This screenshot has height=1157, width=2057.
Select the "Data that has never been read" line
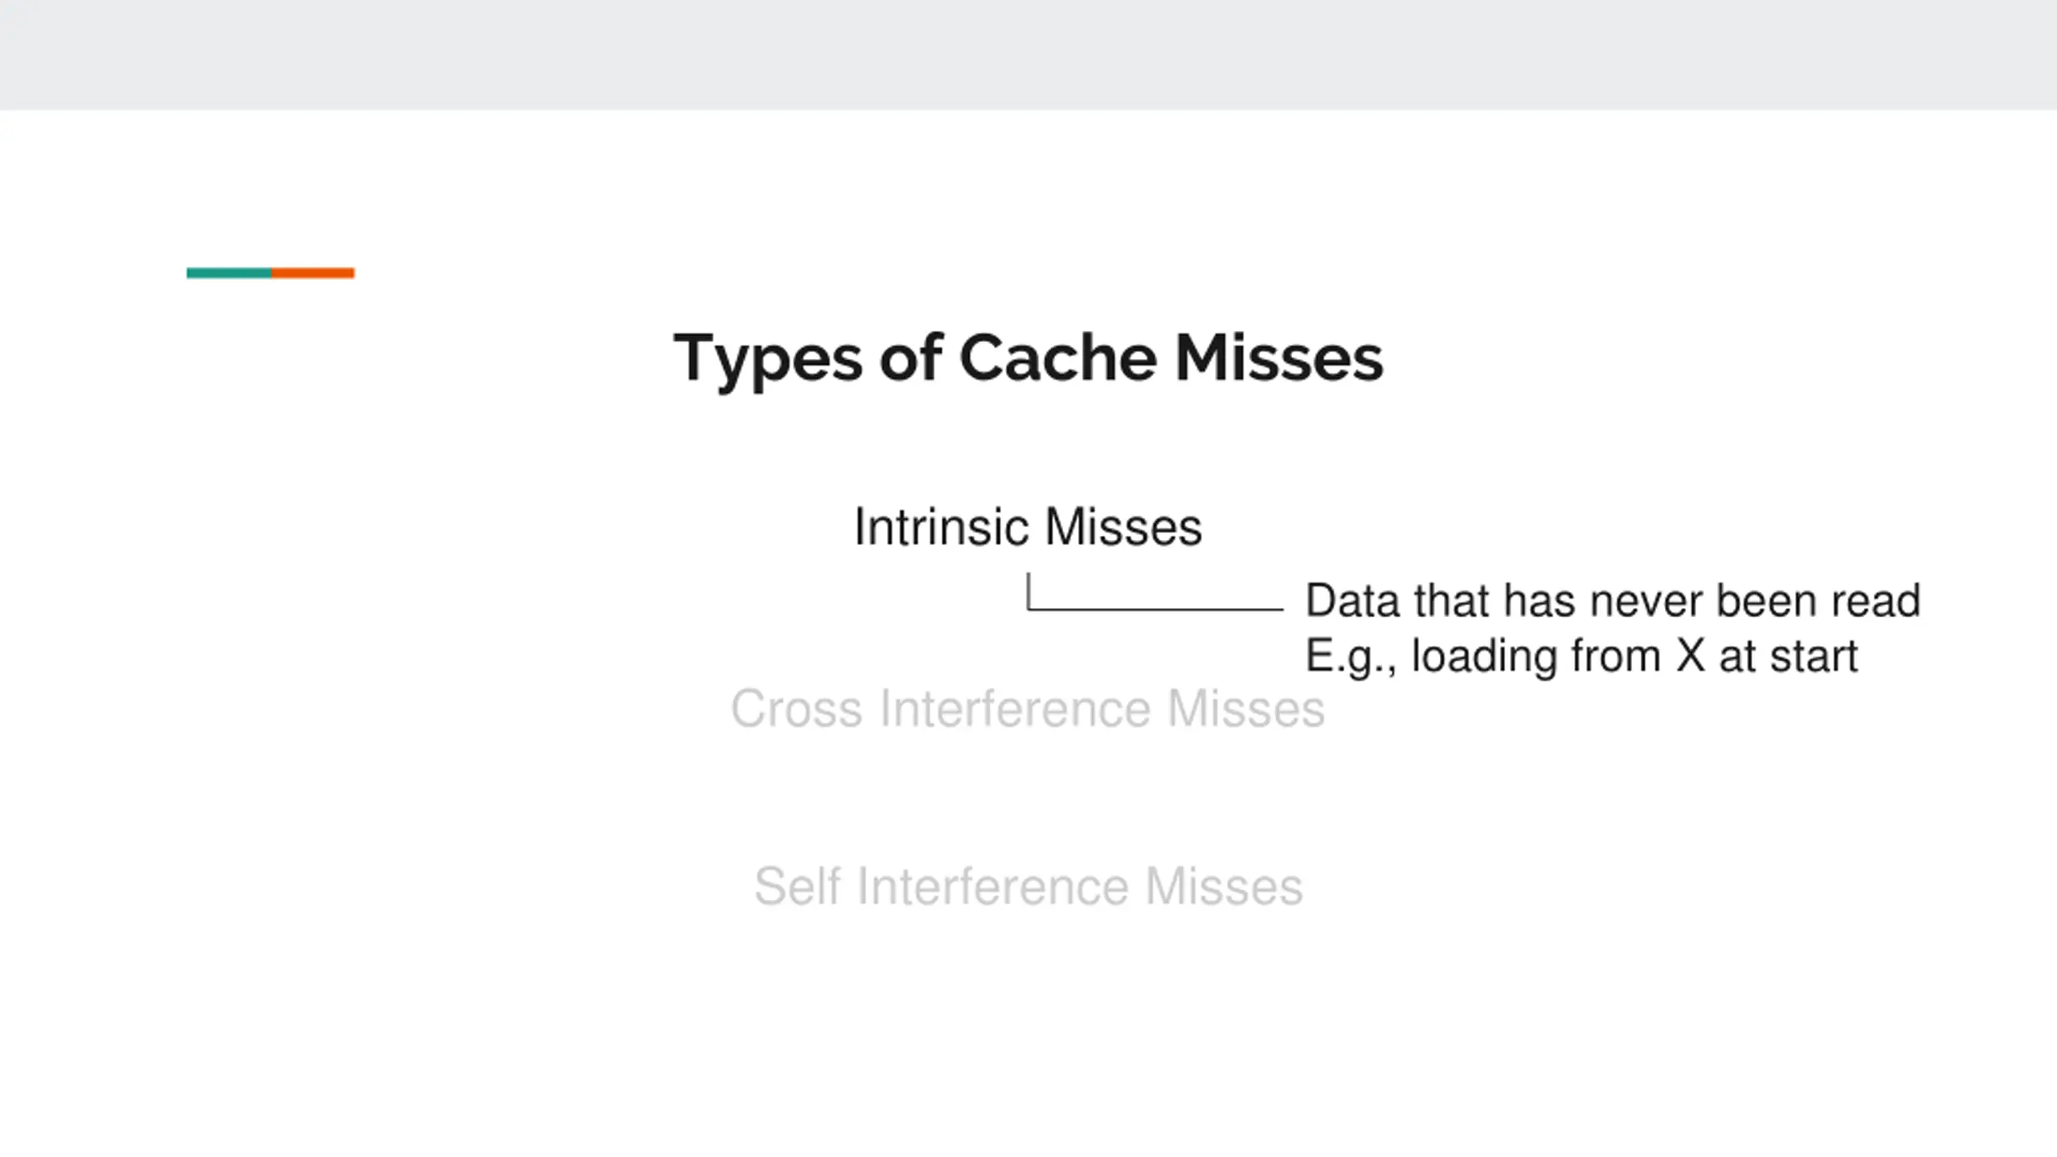[x=1613, y=601]
